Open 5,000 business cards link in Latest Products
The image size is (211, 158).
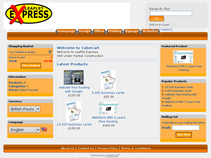tap(108, 93)
